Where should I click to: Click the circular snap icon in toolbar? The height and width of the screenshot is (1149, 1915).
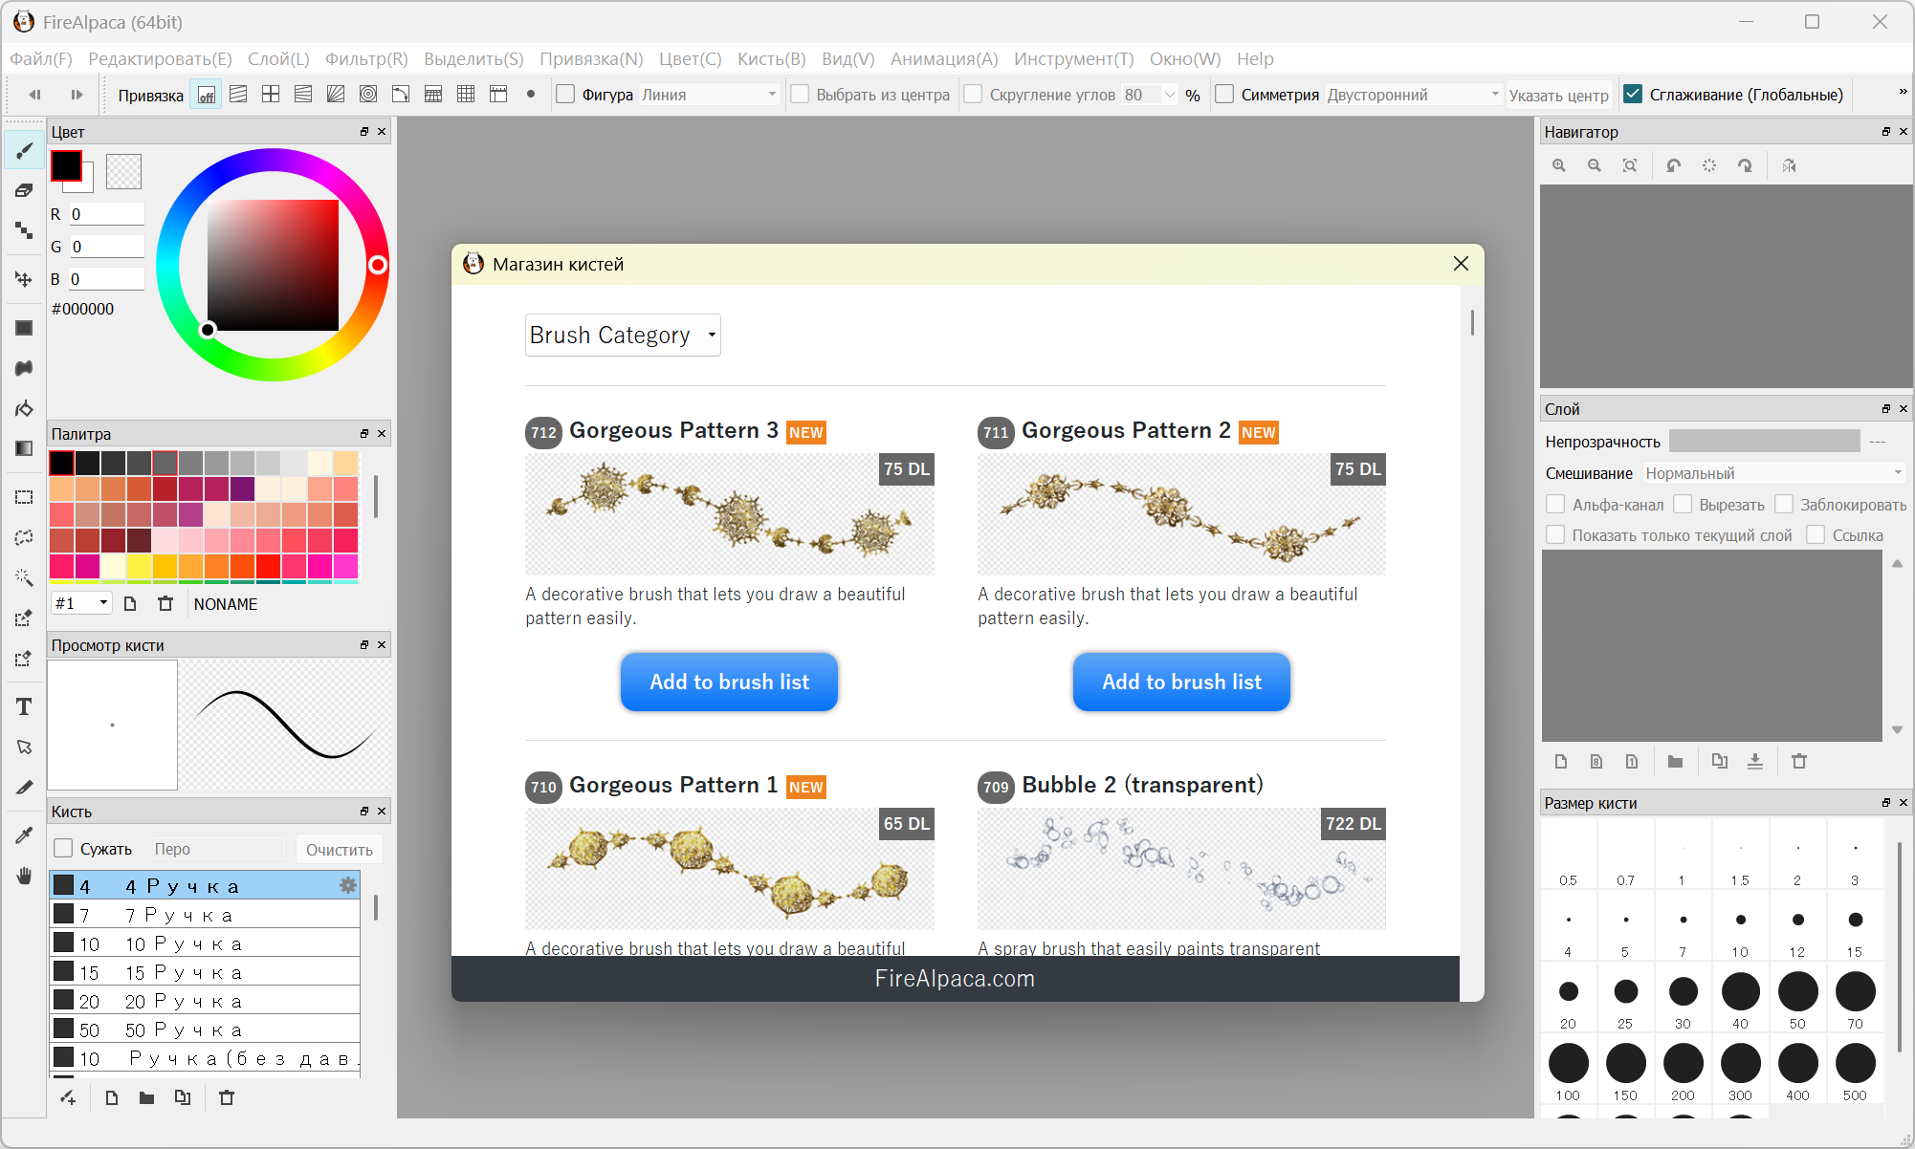[x=368, y=95]
